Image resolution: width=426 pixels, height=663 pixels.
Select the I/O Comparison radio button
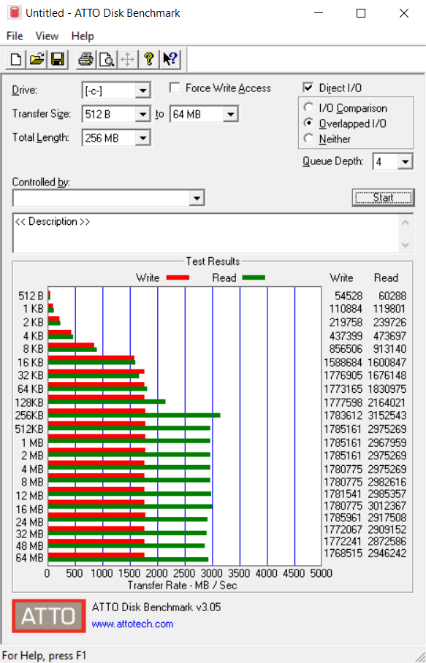309,108
